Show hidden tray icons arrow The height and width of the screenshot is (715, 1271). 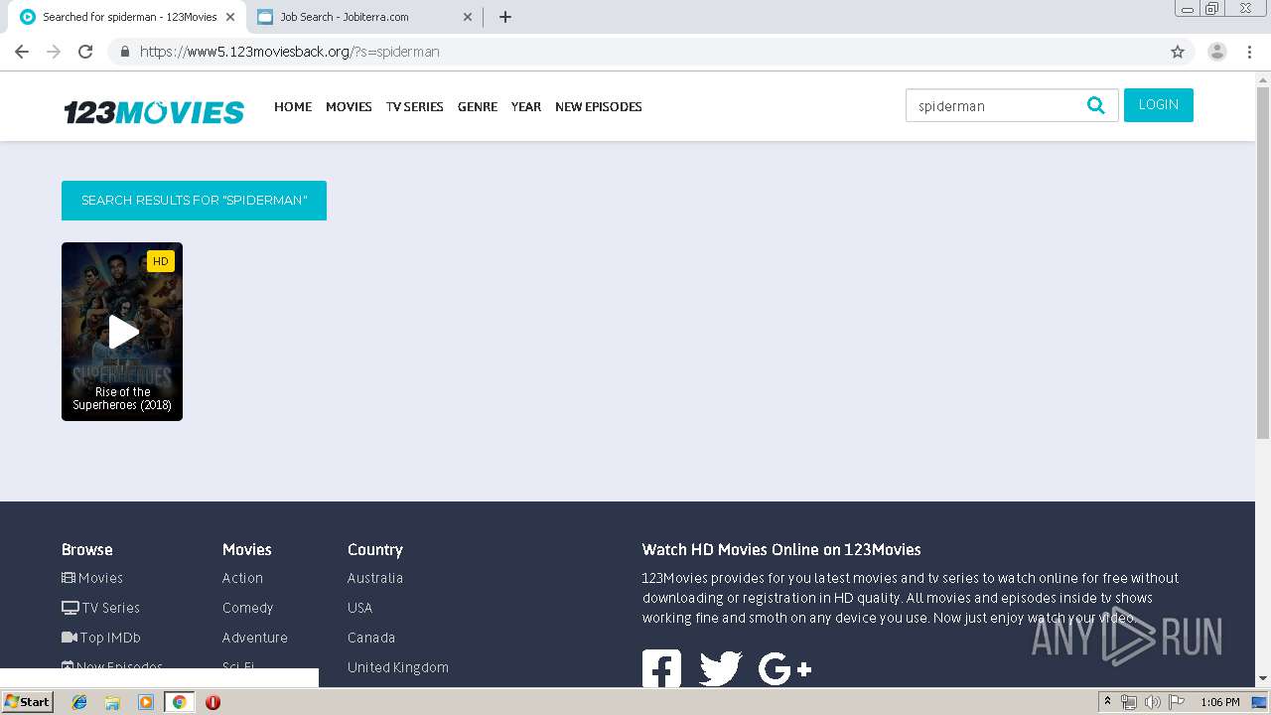click(x=1107, y=701)
